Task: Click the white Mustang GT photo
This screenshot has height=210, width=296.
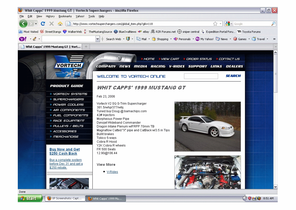Action: (x=207, y=126)
